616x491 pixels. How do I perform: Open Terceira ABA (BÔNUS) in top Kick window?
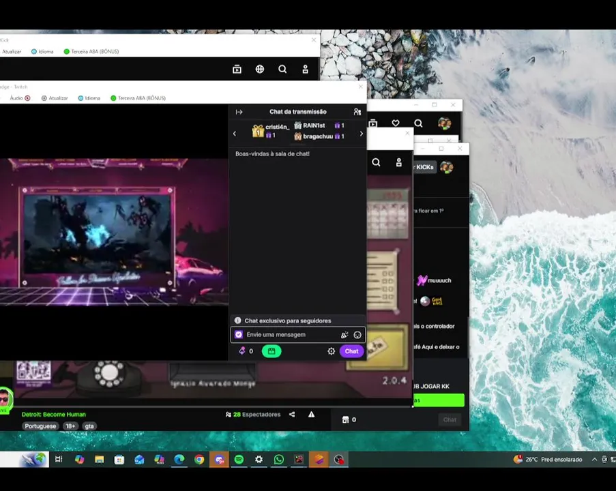point(91,51)
